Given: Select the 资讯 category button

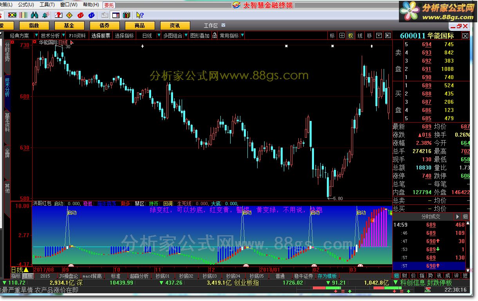Looking at the screenshot, I should tap(175, 25).
